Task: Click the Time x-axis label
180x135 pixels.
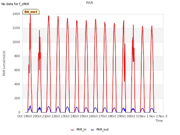Action: (x=159, y=121)
